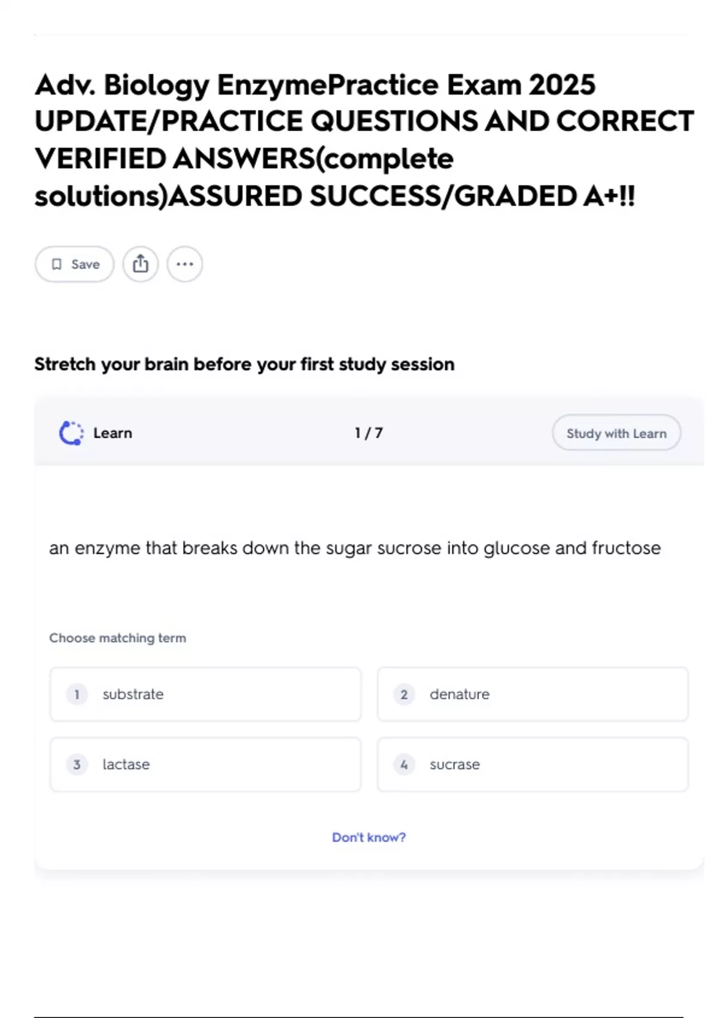The height and width of the screenshot is (1018, 718).
Task: Choose lactase as matching term
Action: [x=205, y=764]
